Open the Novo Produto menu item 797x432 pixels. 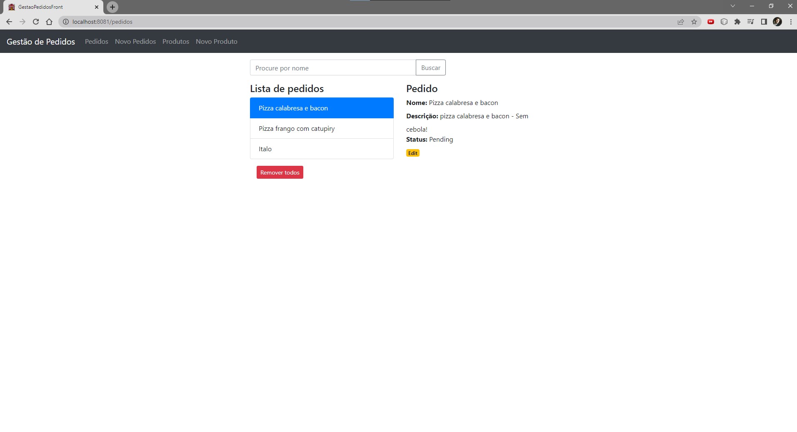[216, 41]
